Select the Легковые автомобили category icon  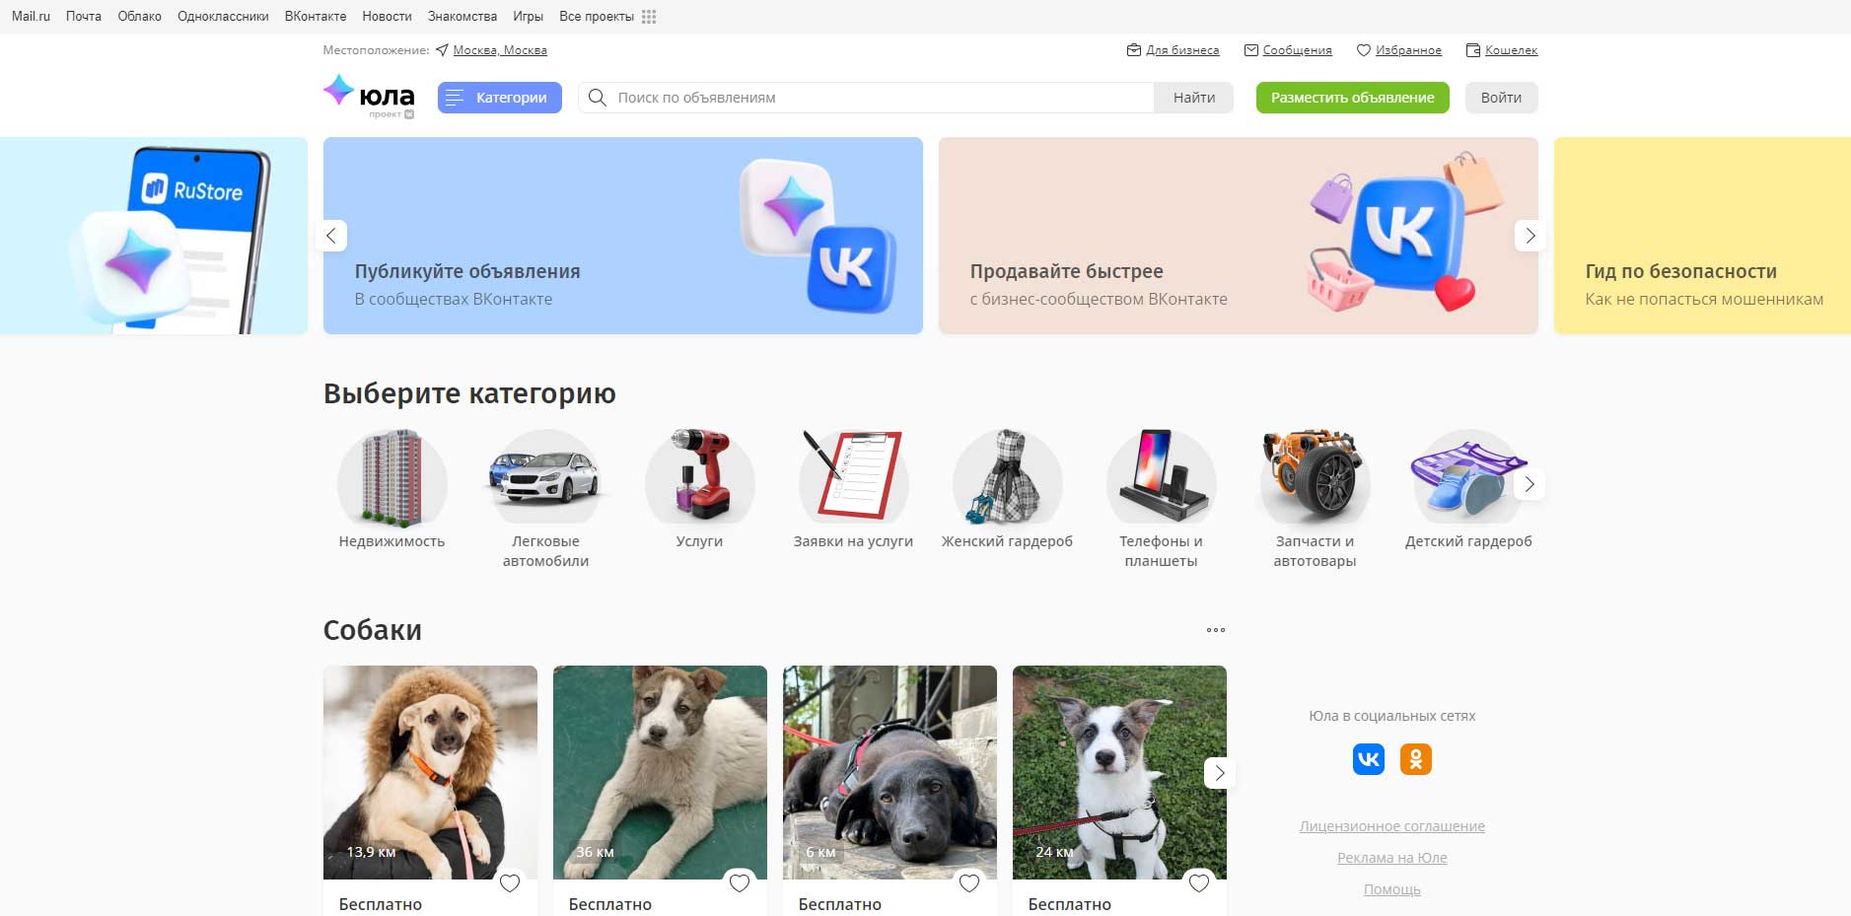545,478
